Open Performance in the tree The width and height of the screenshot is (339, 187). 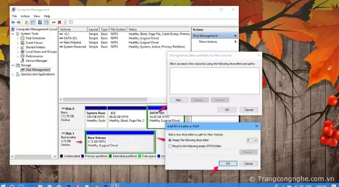pos(34,56)
